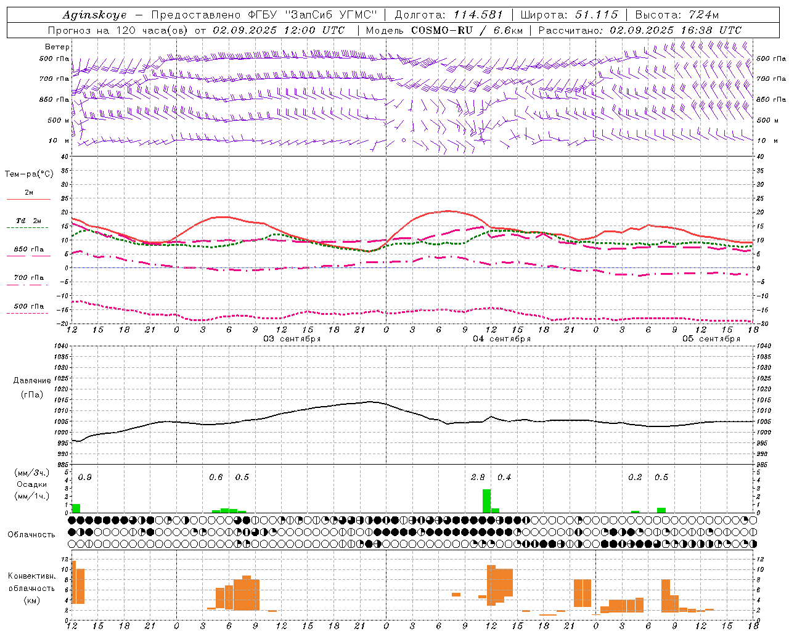The height and width of the screenshot is (631, 789).
Task: Click the solid red line sample above "2м"
Action: click(29, 200)
